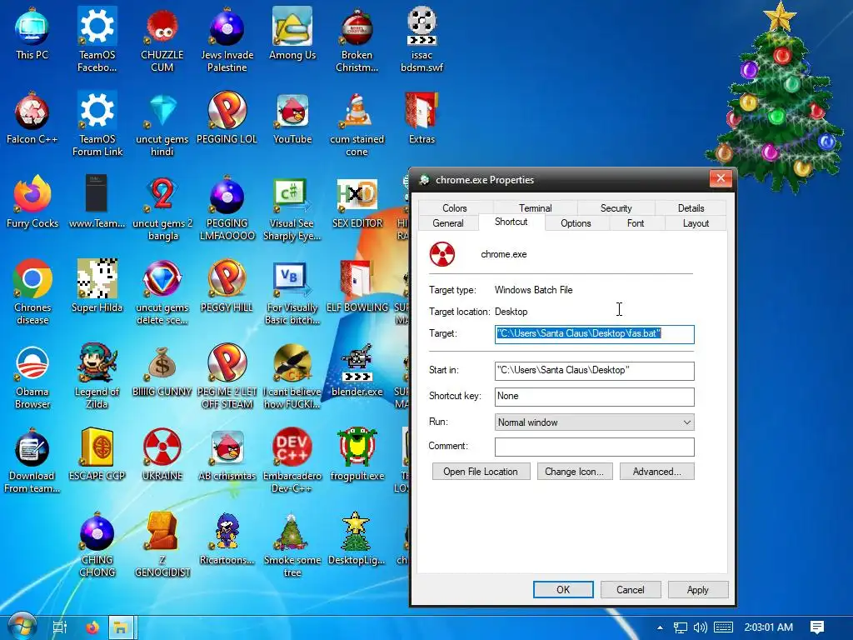The height and width of the screenshot is (640, 853).
Task: Click the Apply button
Action: pos(697,589)
